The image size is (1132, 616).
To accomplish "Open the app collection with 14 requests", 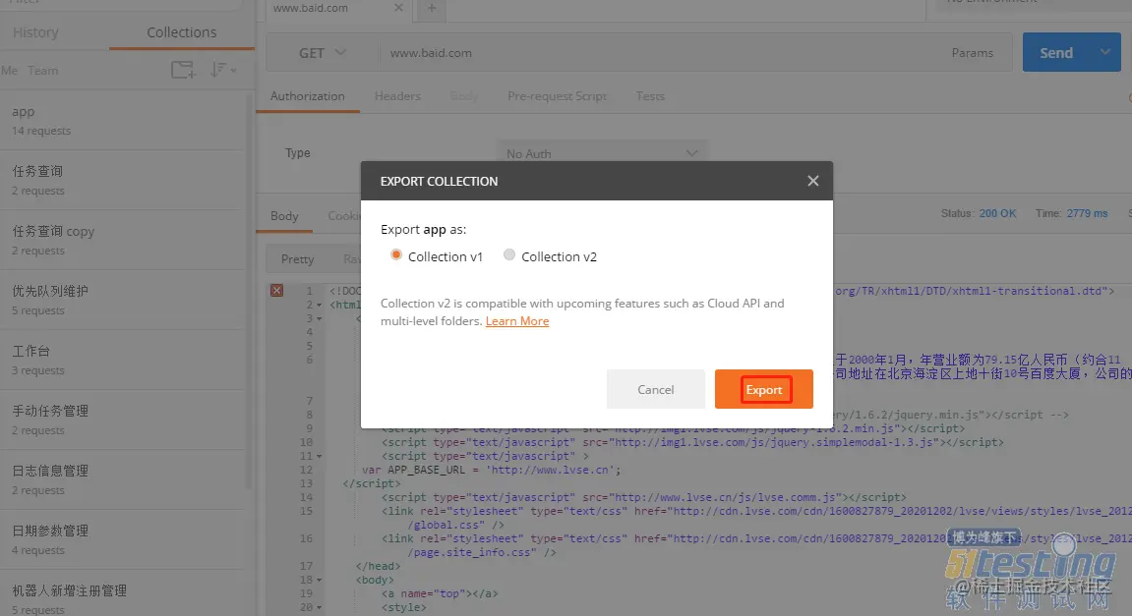I will (123, 121).
